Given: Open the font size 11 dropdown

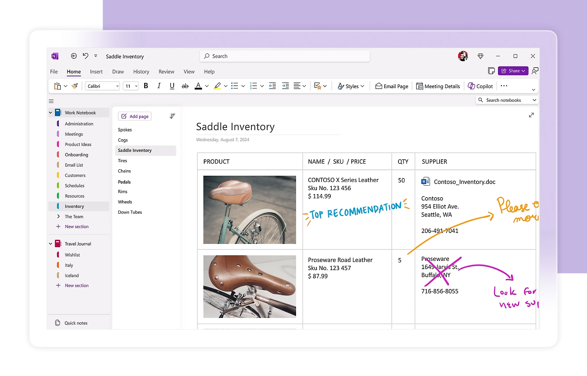Looking at the screenshot, I should tap(131, 86).
